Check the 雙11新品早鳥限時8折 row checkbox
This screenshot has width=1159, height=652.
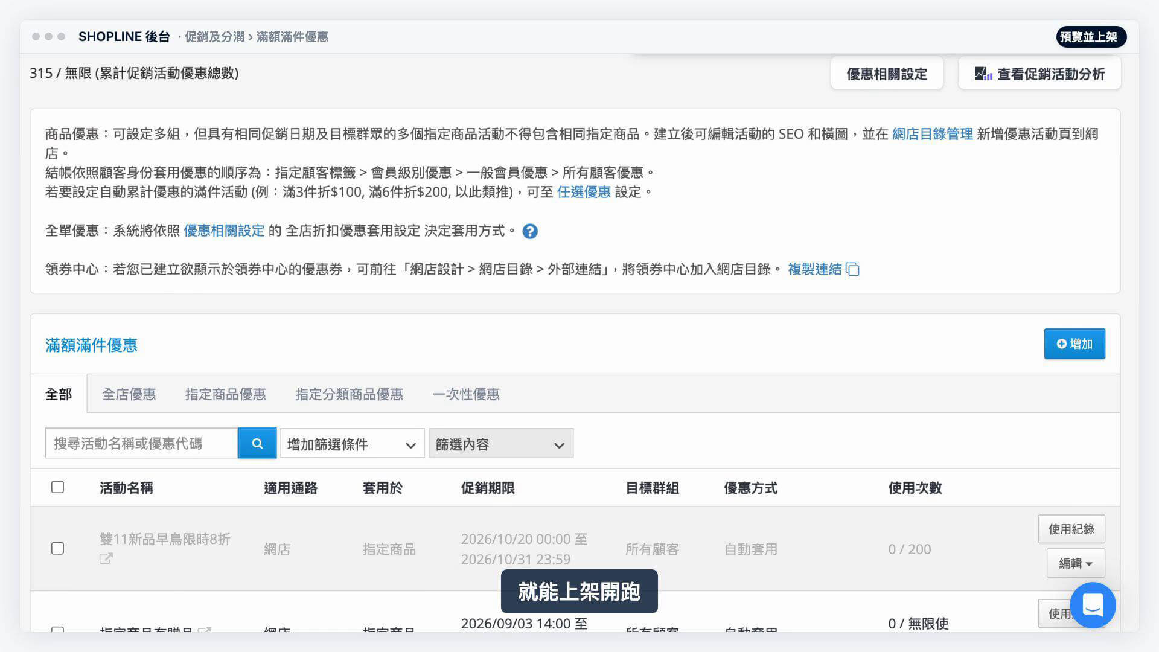(58, 549)
